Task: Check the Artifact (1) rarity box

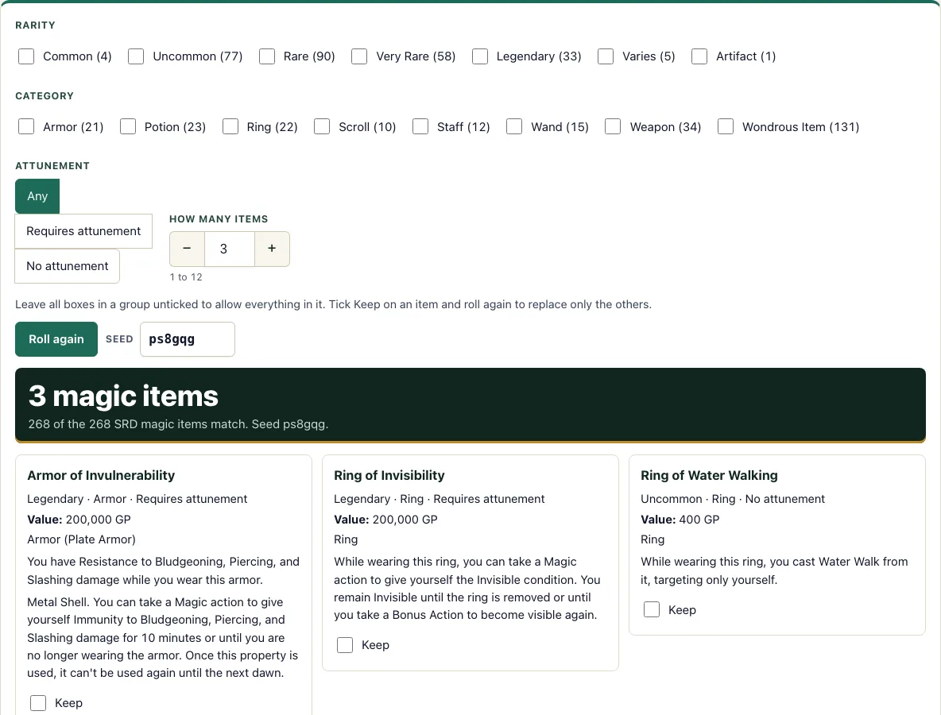Action: 699,56
